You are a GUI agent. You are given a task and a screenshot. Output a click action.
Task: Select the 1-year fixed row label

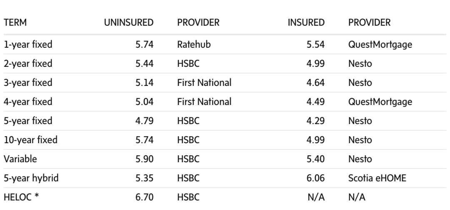click(x=28, y=44)
